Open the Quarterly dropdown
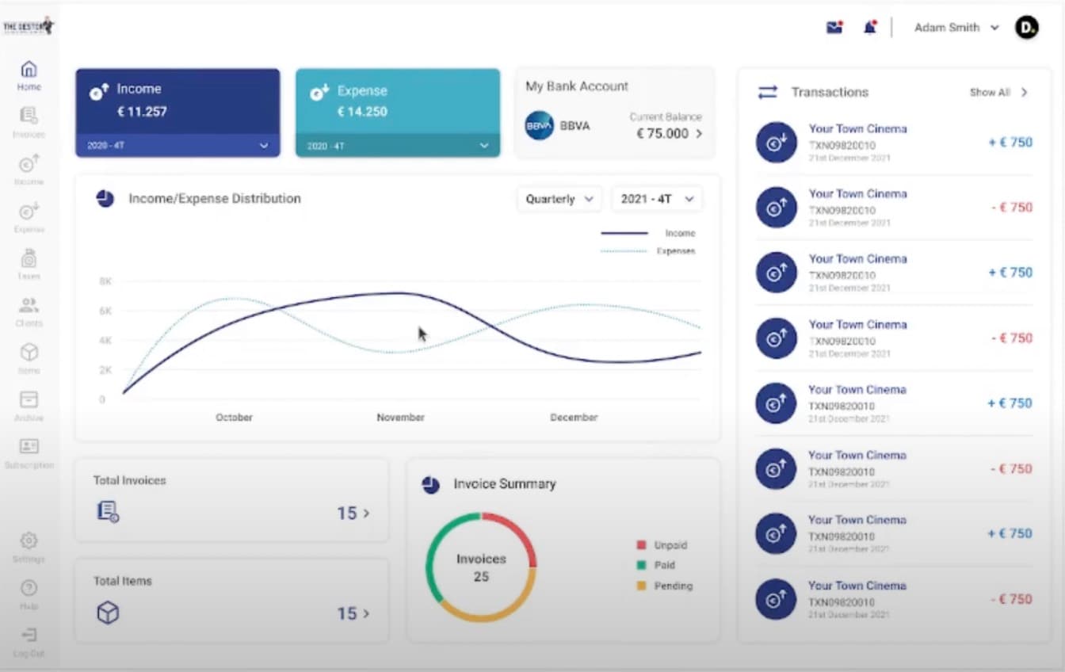Image resolution: width=1065 pixels, height=672 pixels. (559, 199)
